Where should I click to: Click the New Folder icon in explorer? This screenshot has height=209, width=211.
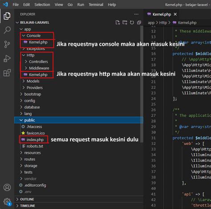125,23
